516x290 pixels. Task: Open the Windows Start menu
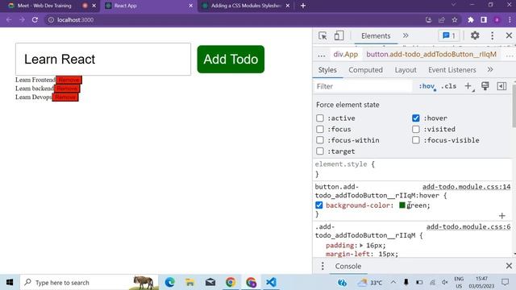pos(10,282)
